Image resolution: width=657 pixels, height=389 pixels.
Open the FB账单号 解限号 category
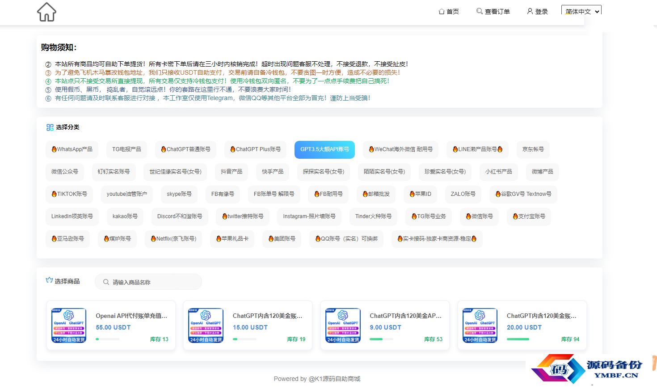(x=274, y=194)
